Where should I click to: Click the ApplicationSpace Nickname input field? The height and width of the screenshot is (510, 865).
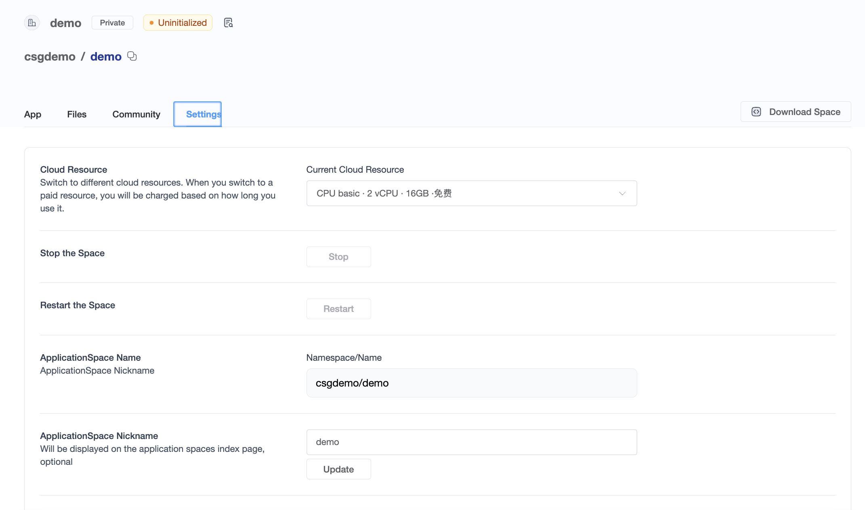(x=471, y=441)
